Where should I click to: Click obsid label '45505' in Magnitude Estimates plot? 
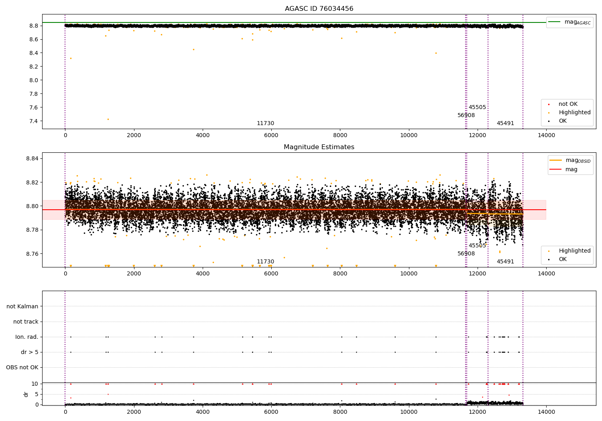[477, 246]
